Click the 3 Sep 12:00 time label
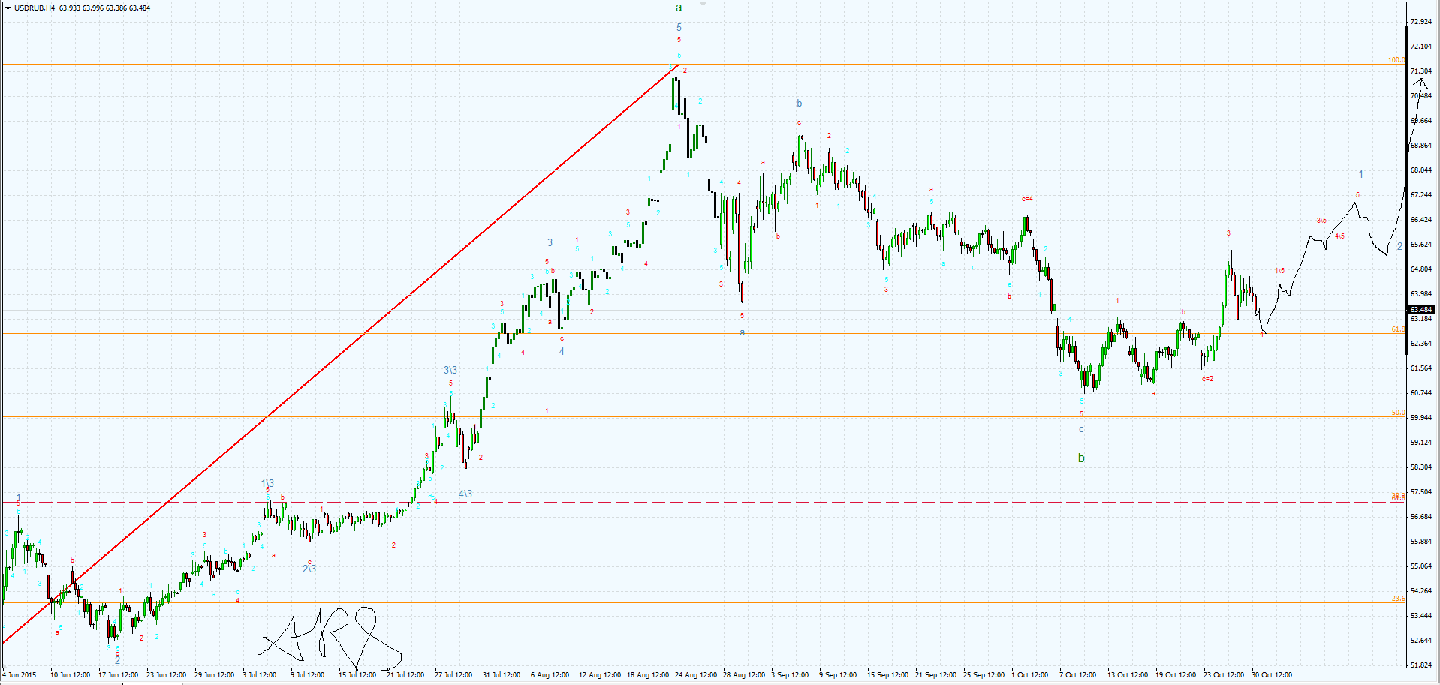This screenshot has height=685, width=1440. click(x=790, y=675)
